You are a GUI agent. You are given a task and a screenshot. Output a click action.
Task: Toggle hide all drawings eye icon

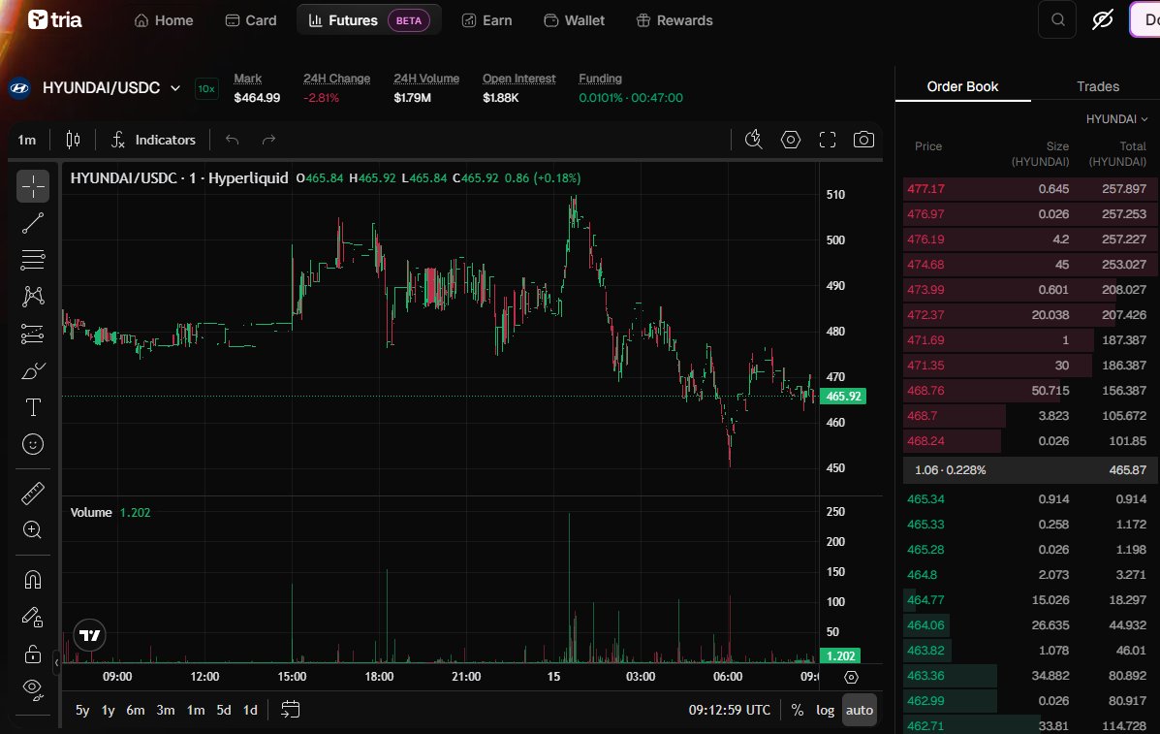(x=33, y=689)
